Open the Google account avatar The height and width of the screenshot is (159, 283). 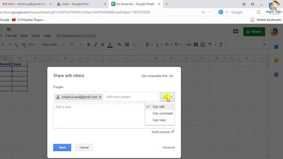click(x=274, y=32)
